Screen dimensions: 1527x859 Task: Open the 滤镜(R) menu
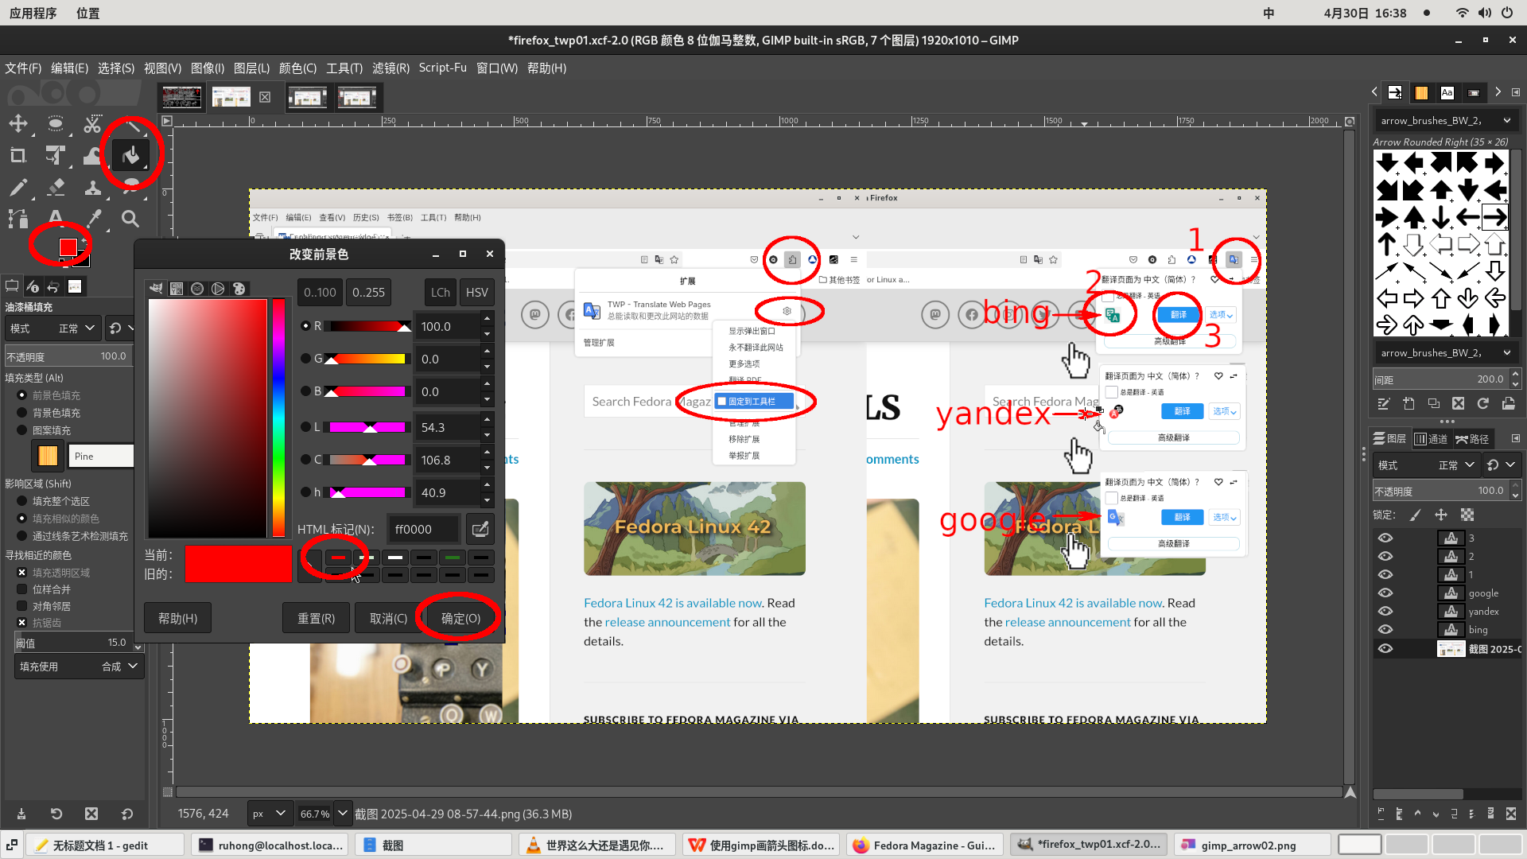(x=390, y=68)
